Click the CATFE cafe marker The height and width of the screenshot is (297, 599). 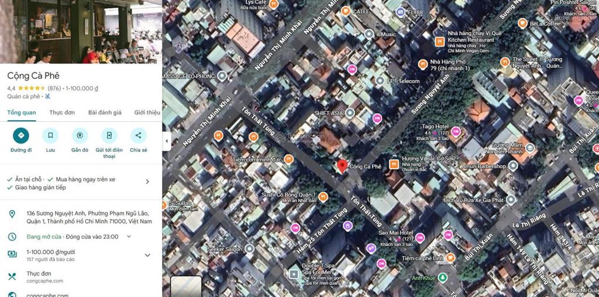pos(346,11)
